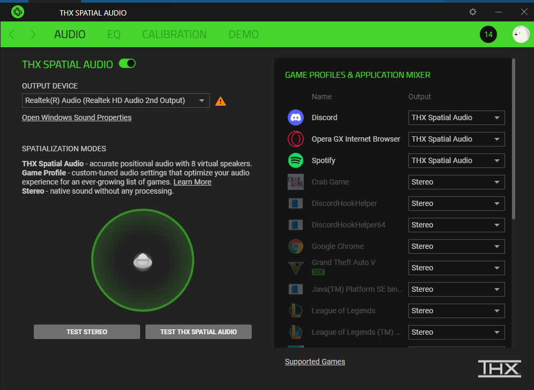The image size is (534, 390).
Task: Open Windows Sound Properties link
Action: coord(77,117)
